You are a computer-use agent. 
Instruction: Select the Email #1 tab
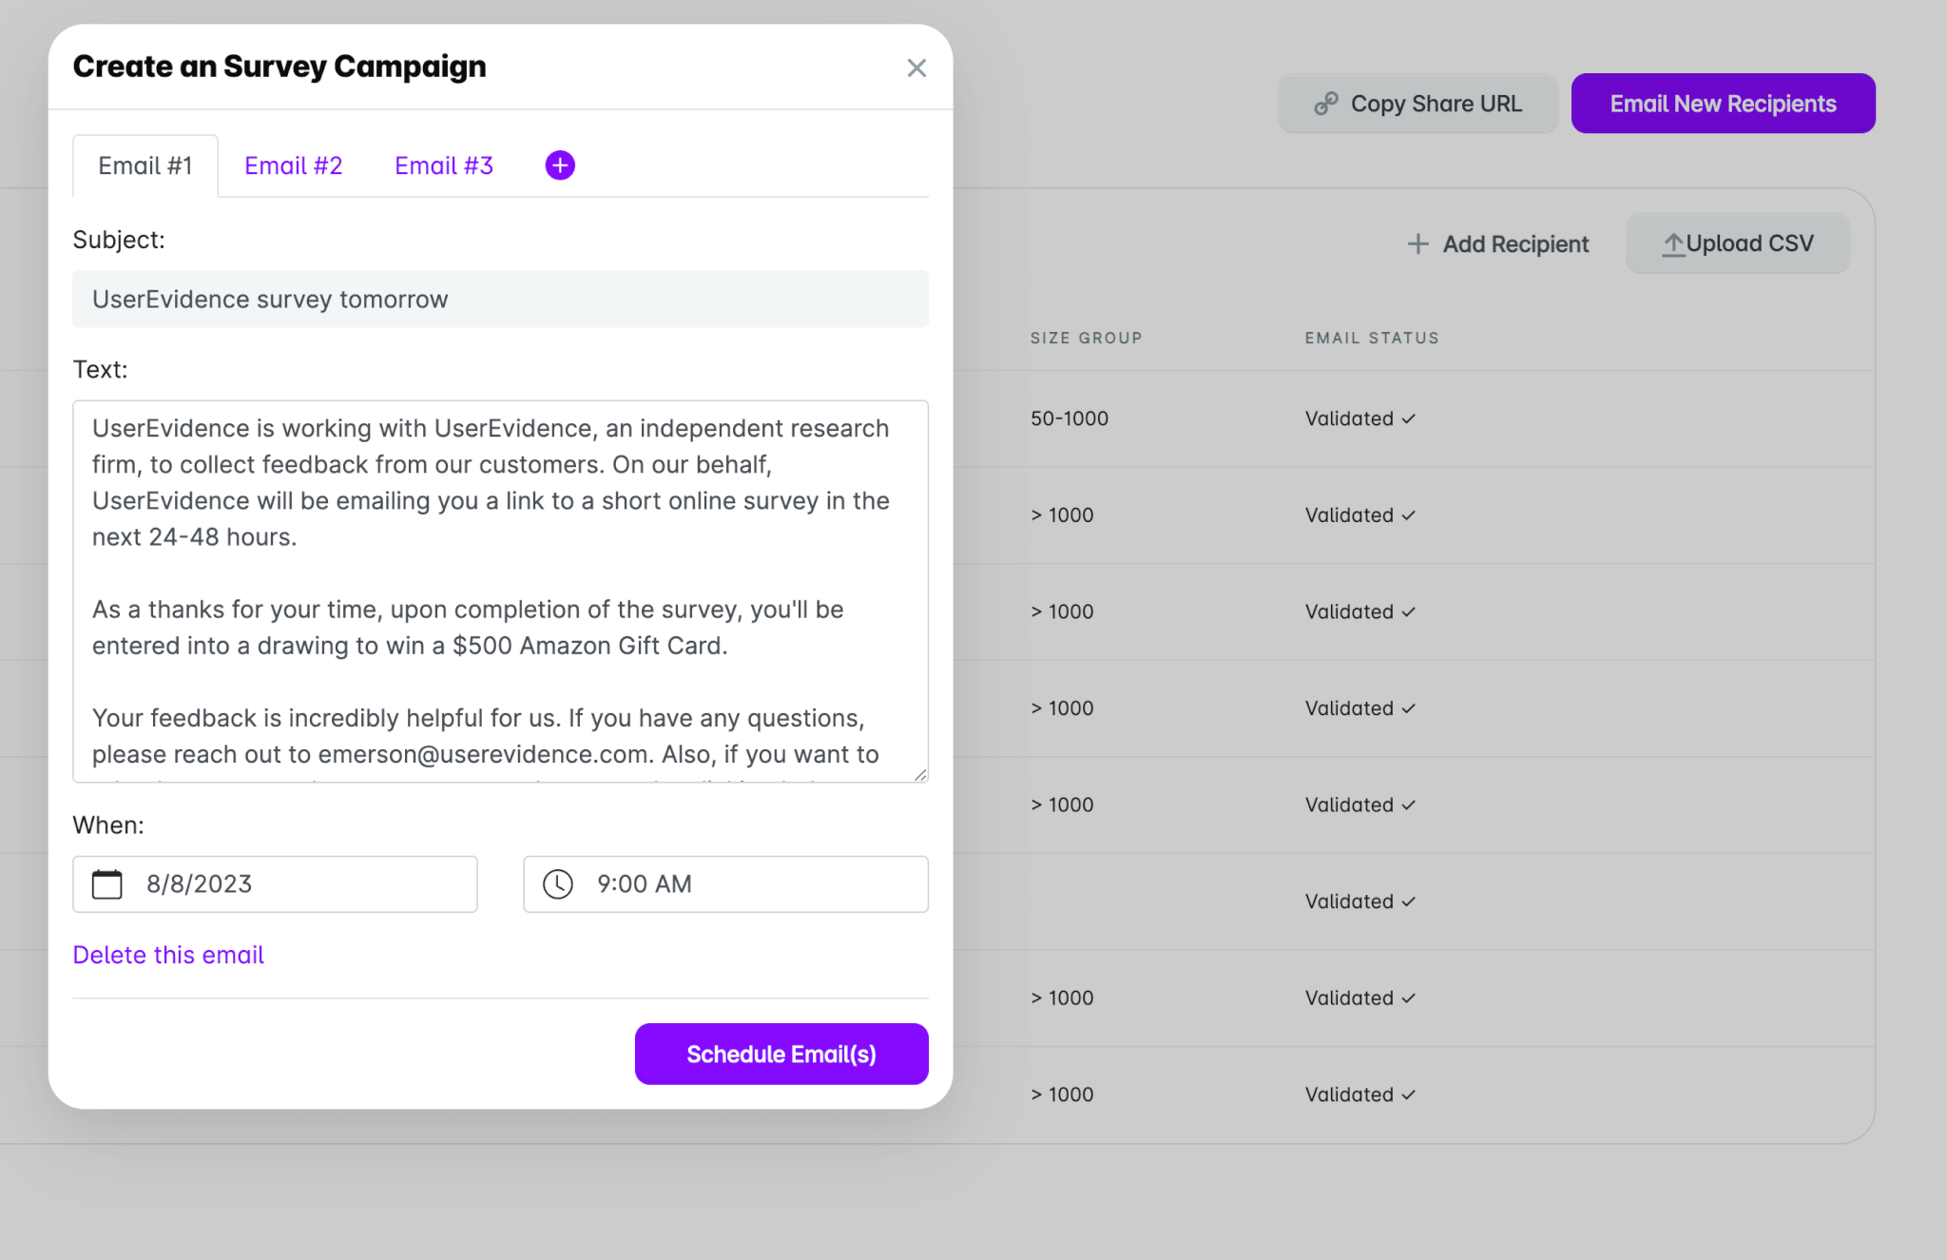tap(145, 165)
